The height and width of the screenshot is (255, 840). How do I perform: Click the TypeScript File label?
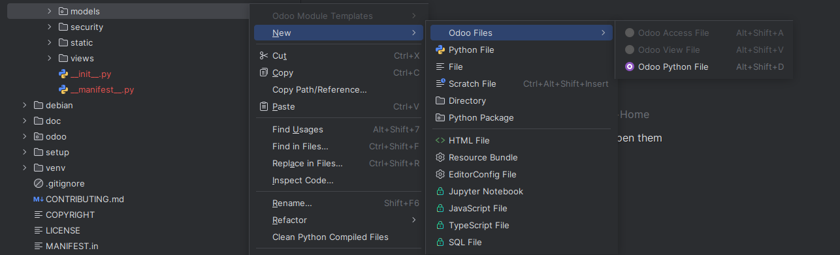(x=479, y=225)
